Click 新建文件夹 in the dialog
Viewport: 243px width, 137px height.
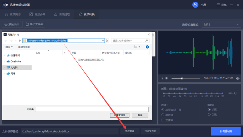(24, 47)
